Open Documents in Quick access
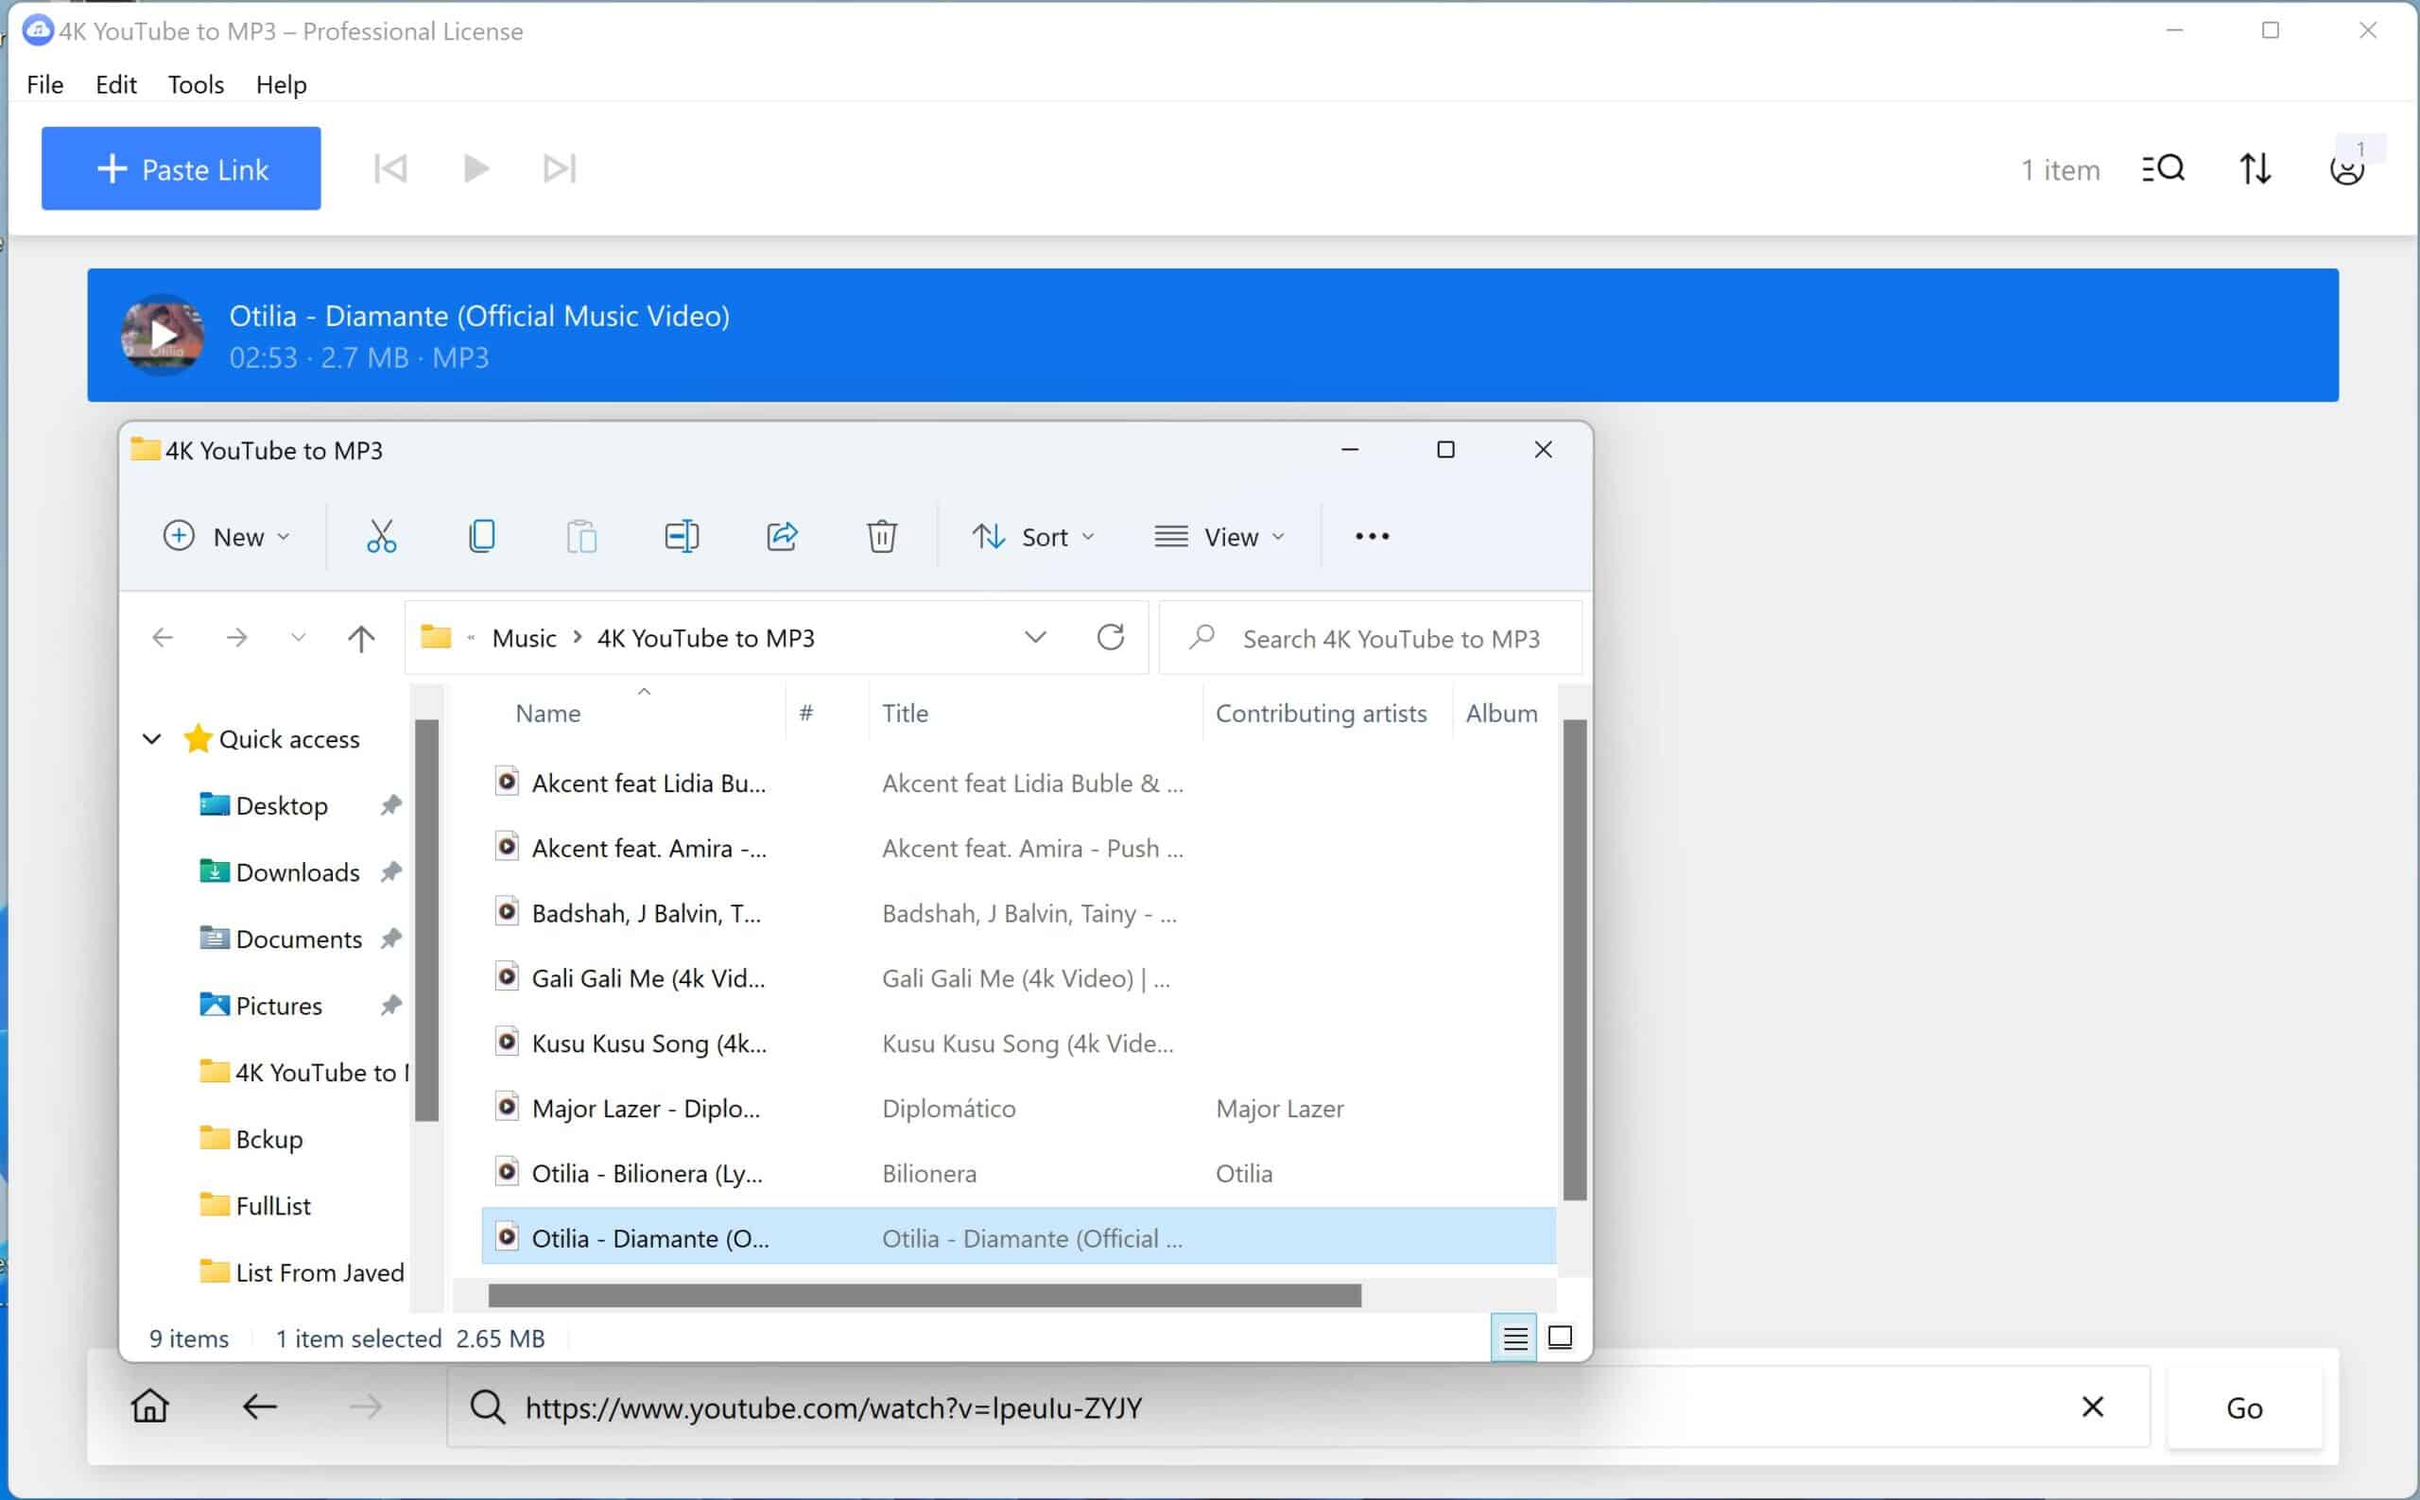Viewport: 2420px width, 1500px height. pyautogui.click(x=299, y=939)
